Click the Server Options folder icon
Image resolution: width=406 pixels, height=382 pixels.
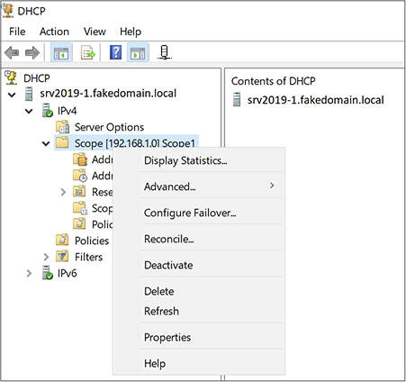63,127
